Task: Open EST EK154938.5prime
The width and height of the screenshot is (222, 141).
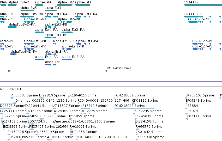Action: tap(150, 137)
